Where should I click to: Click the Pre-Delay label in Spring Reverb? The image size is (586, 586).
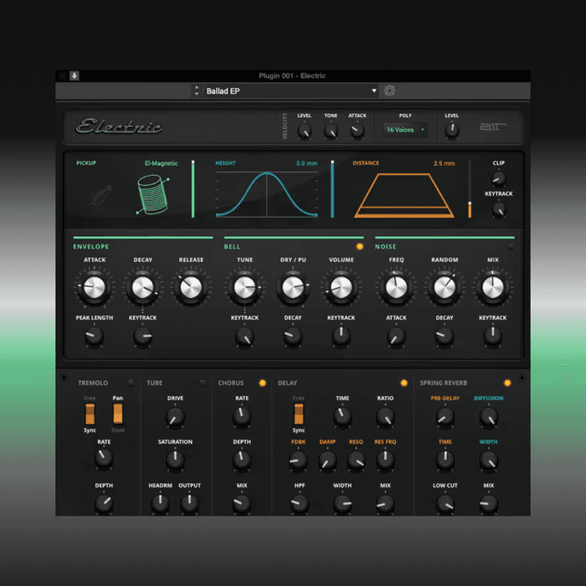point(445,398)
